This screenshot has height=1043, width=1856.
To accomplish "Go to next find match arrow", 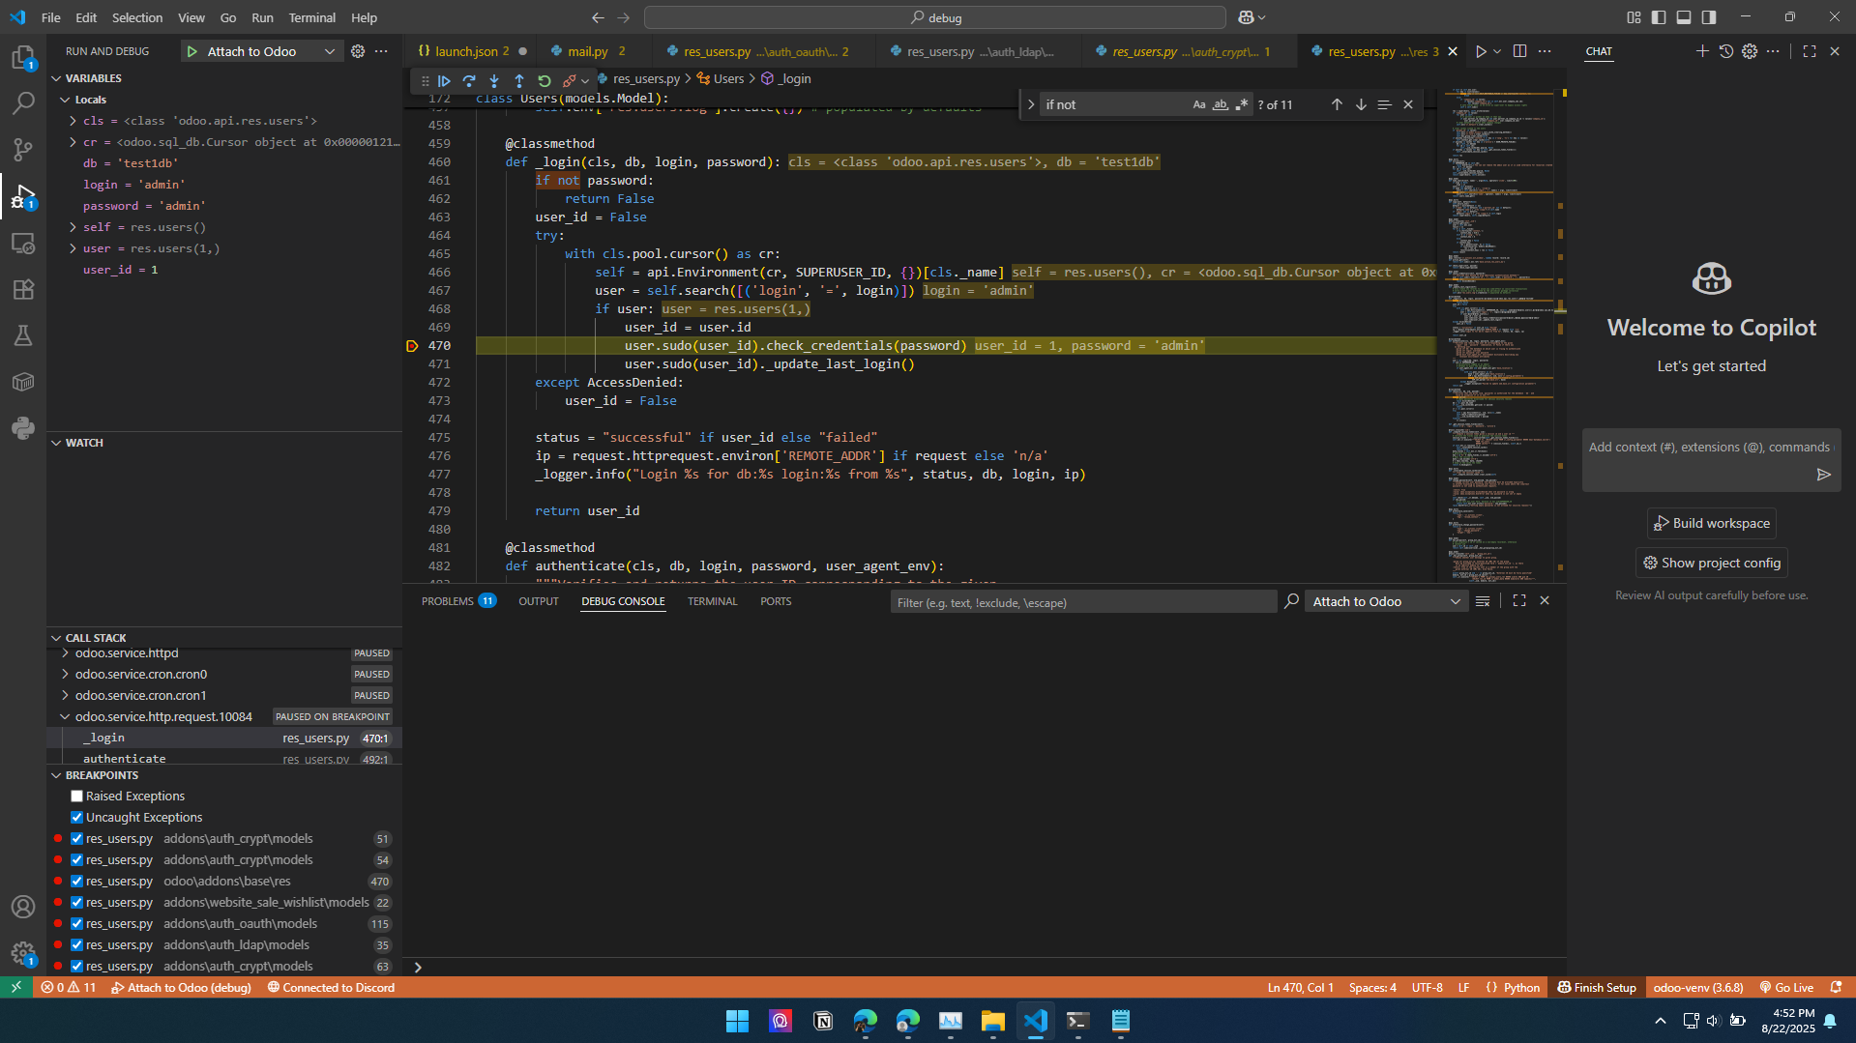I will click(1361, 104).
